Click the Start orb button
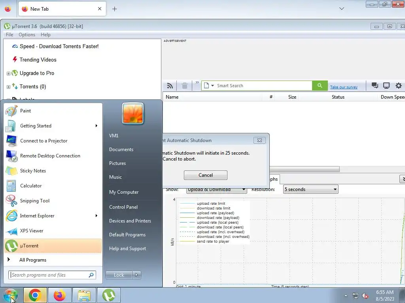The width and height of the screenshot is (405, 303). coord(10,295)
